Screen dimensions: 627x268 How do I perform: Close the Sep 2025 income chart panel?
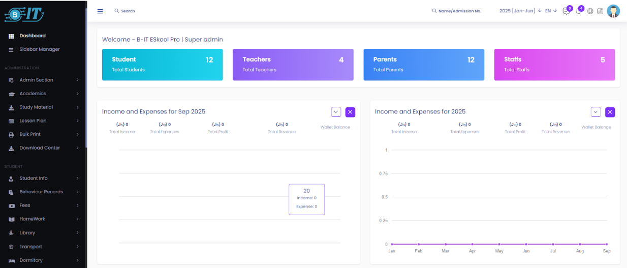click(x=350, y=112)
